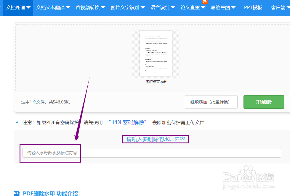Image resolution: width=290 pixels, height=196 pixels.
Task: Expand the 文档处理 dropdown arrow
Action: click(28, 8)
